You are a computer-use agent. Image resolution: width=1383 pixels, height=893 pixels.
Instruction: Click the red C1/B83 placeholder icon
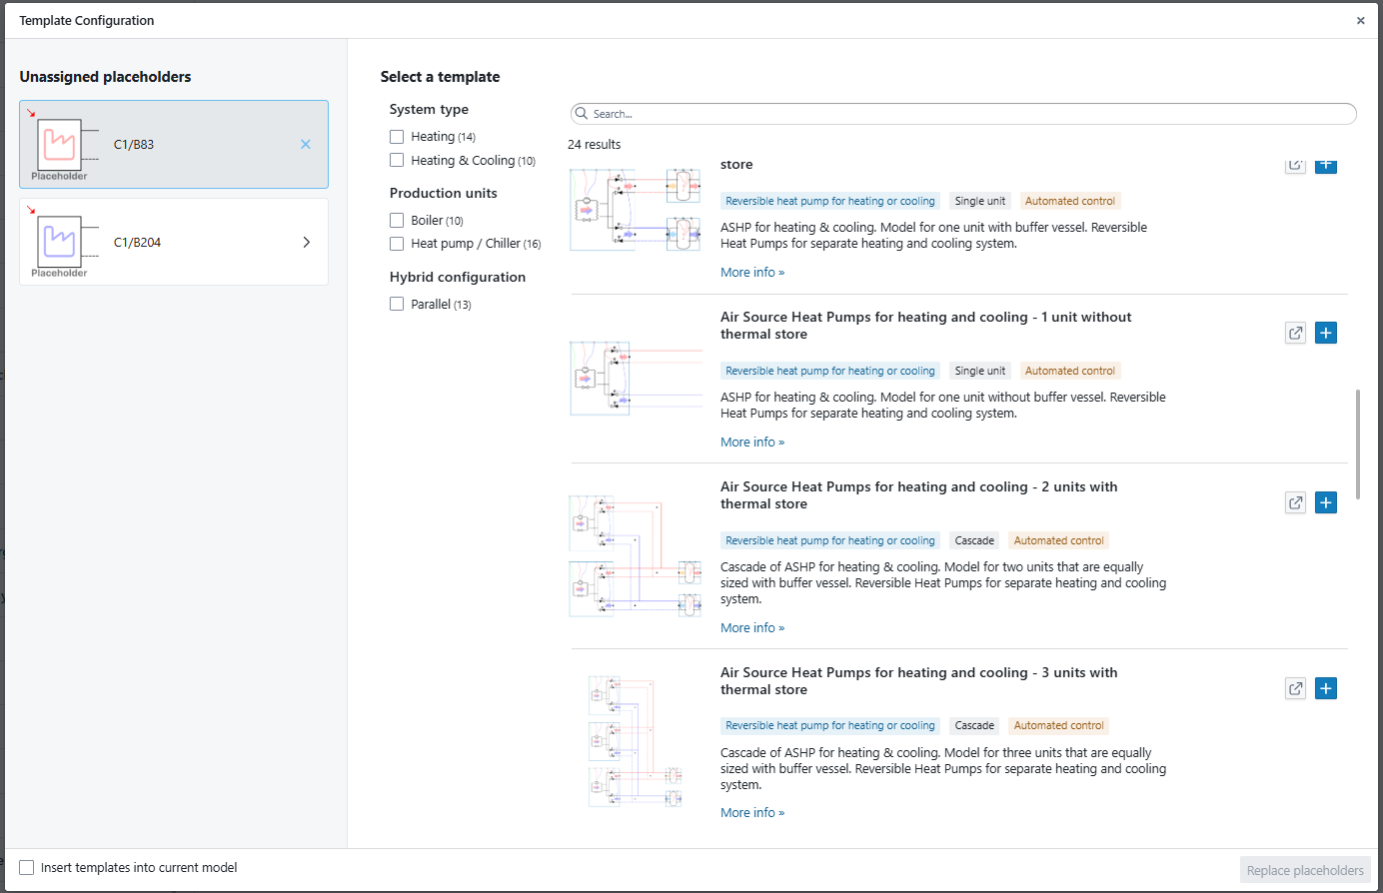point(59,145)
